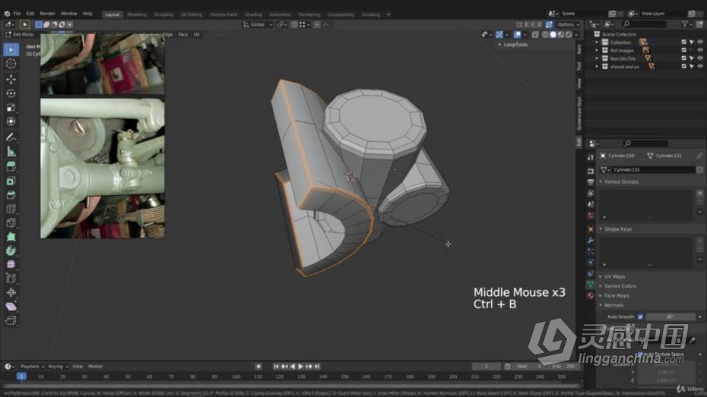Open the Modifier properties wrench tab

591,241
